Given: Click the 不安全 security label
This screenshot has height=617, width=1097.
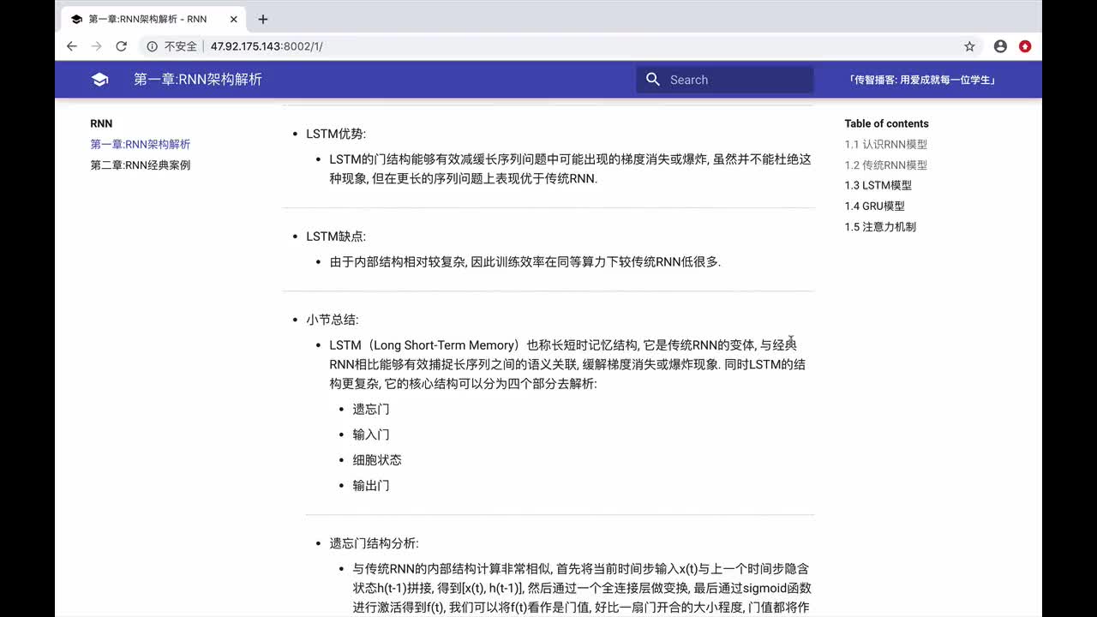Looking at the screenshot, I should pos(180,46).
